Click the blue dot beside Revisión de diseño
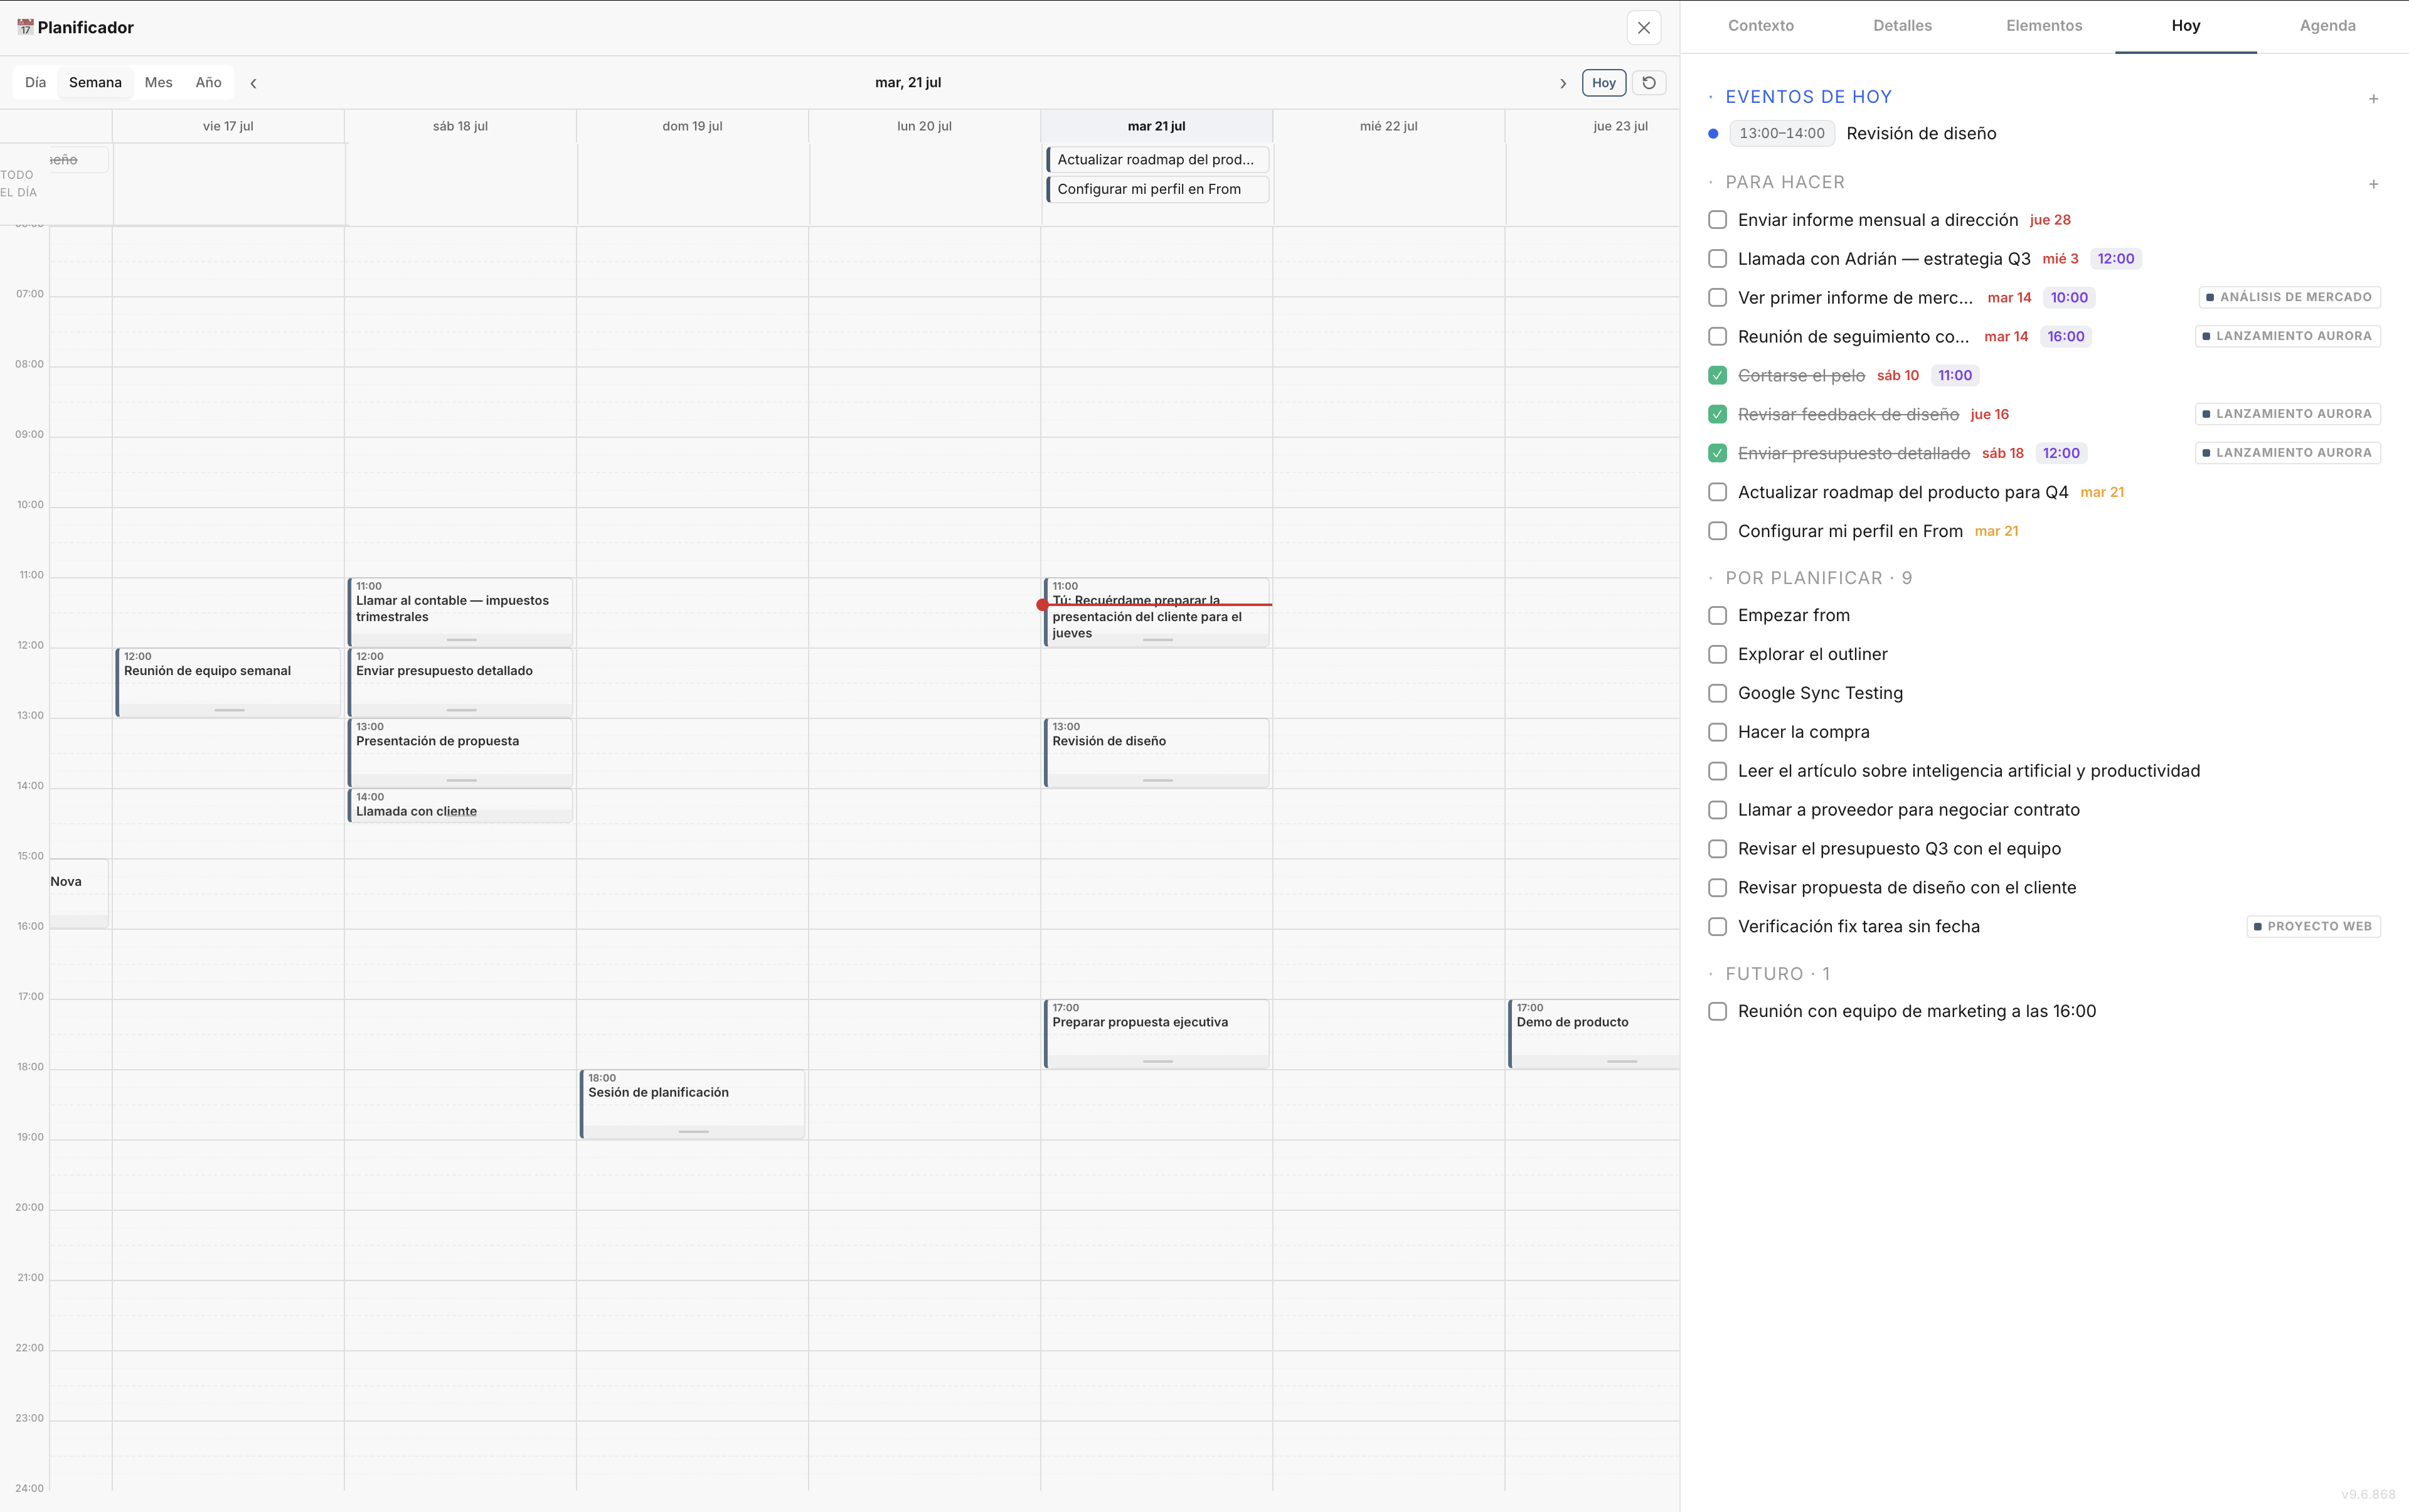Screen dimensions: 2409x1512 pos(1713,134)
